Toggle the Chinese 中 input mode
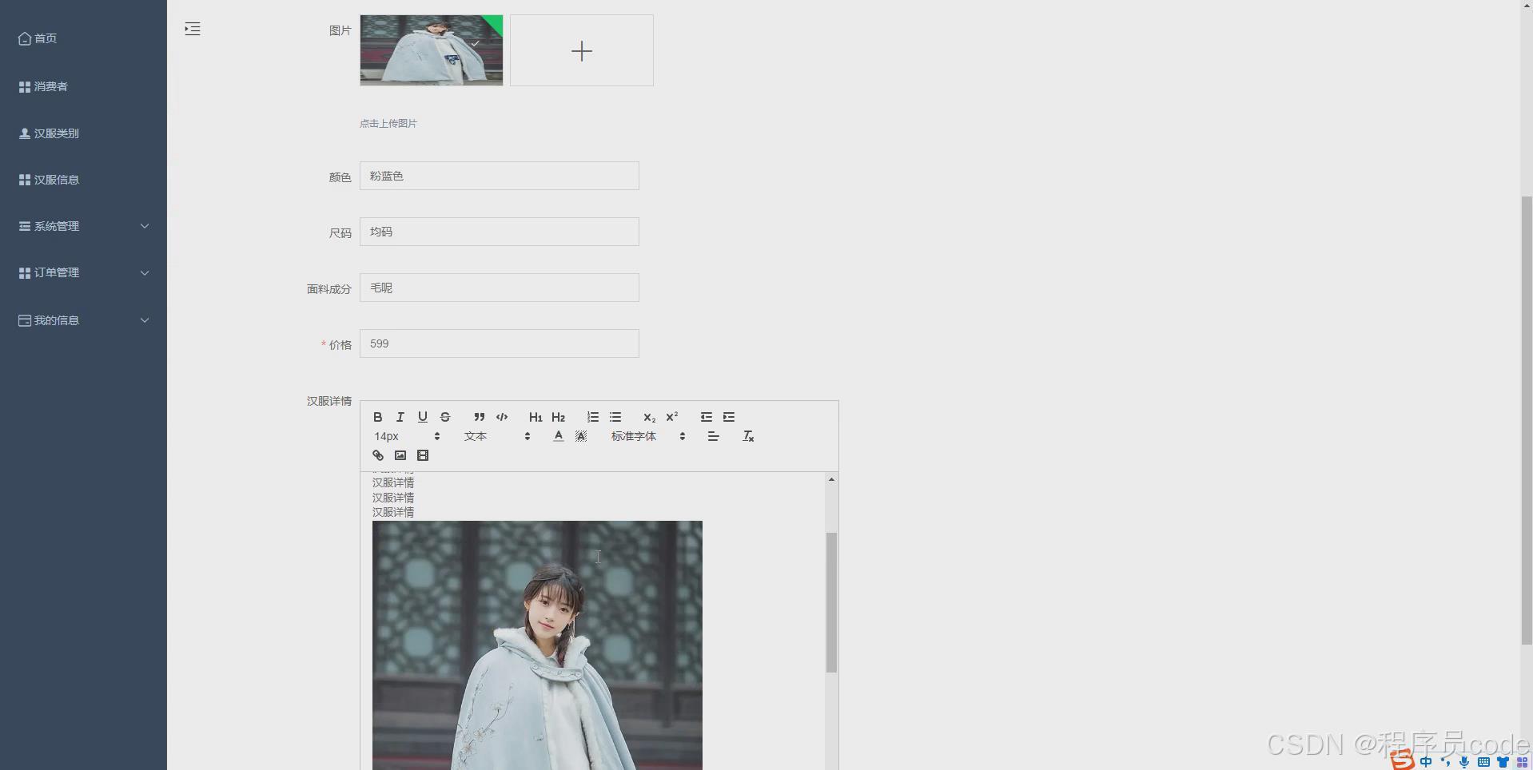 coord(1426,762)
